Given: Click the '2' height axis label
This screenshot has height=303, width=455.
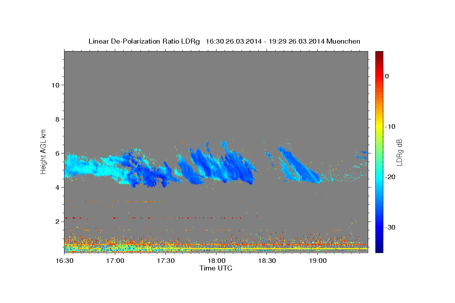Looking at the screenshot, I should click(x=57, y=221).
